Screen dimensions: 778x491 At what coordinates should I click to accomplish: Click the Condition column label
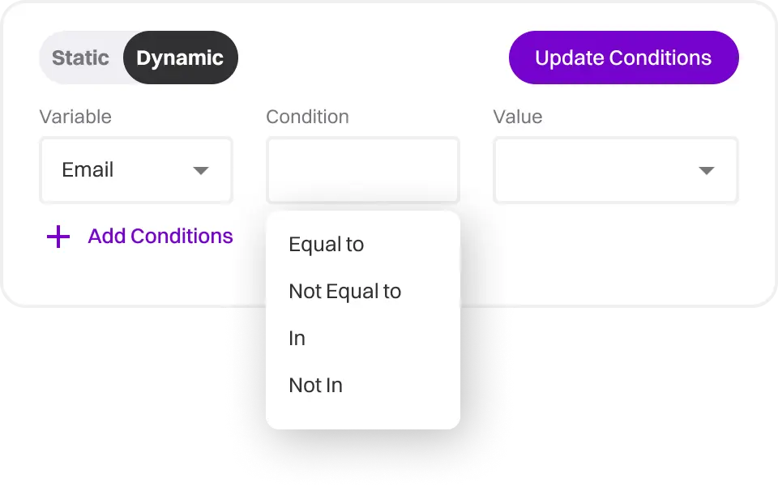point(307,117)
